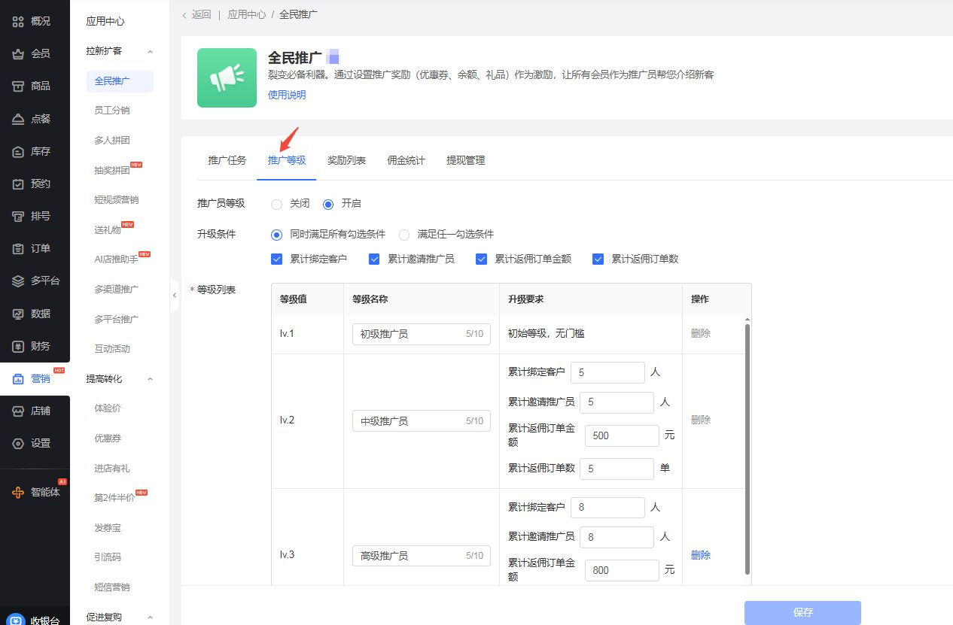This screenshot has height=625, width=953.
Task: Uncheck the 累计绑定客户 checkbox
Action: click(x=276, y=259)
